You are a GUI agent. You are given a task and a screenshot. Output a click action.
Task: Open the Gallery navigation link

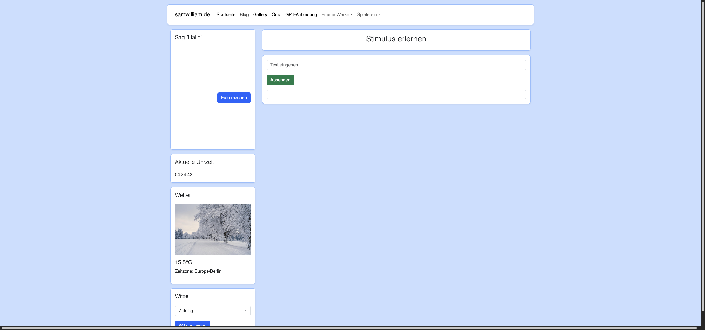tap(260, 14)
